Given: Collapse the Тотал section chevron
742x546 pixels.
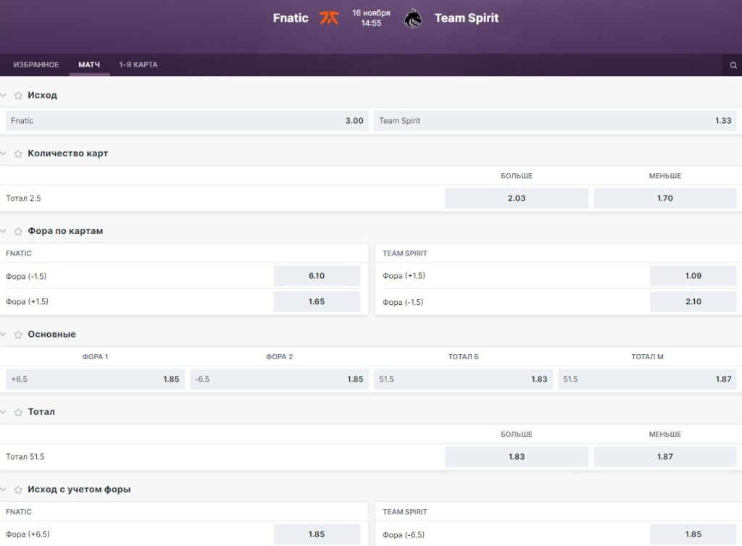Looking at the screenshot, I should tap(4, 412).
